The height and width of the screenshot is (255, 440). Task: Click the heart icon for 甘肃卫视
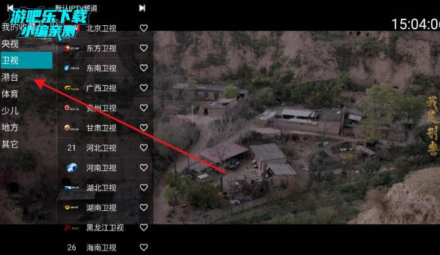(144, 127)
